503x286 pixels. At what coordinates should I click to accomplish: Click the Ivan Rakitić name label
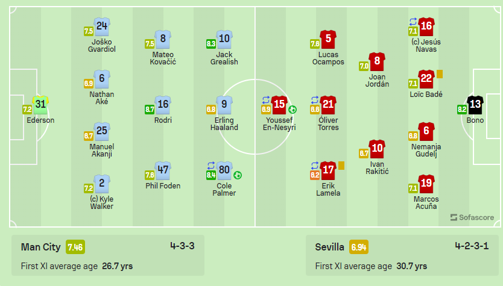(377, 168)
